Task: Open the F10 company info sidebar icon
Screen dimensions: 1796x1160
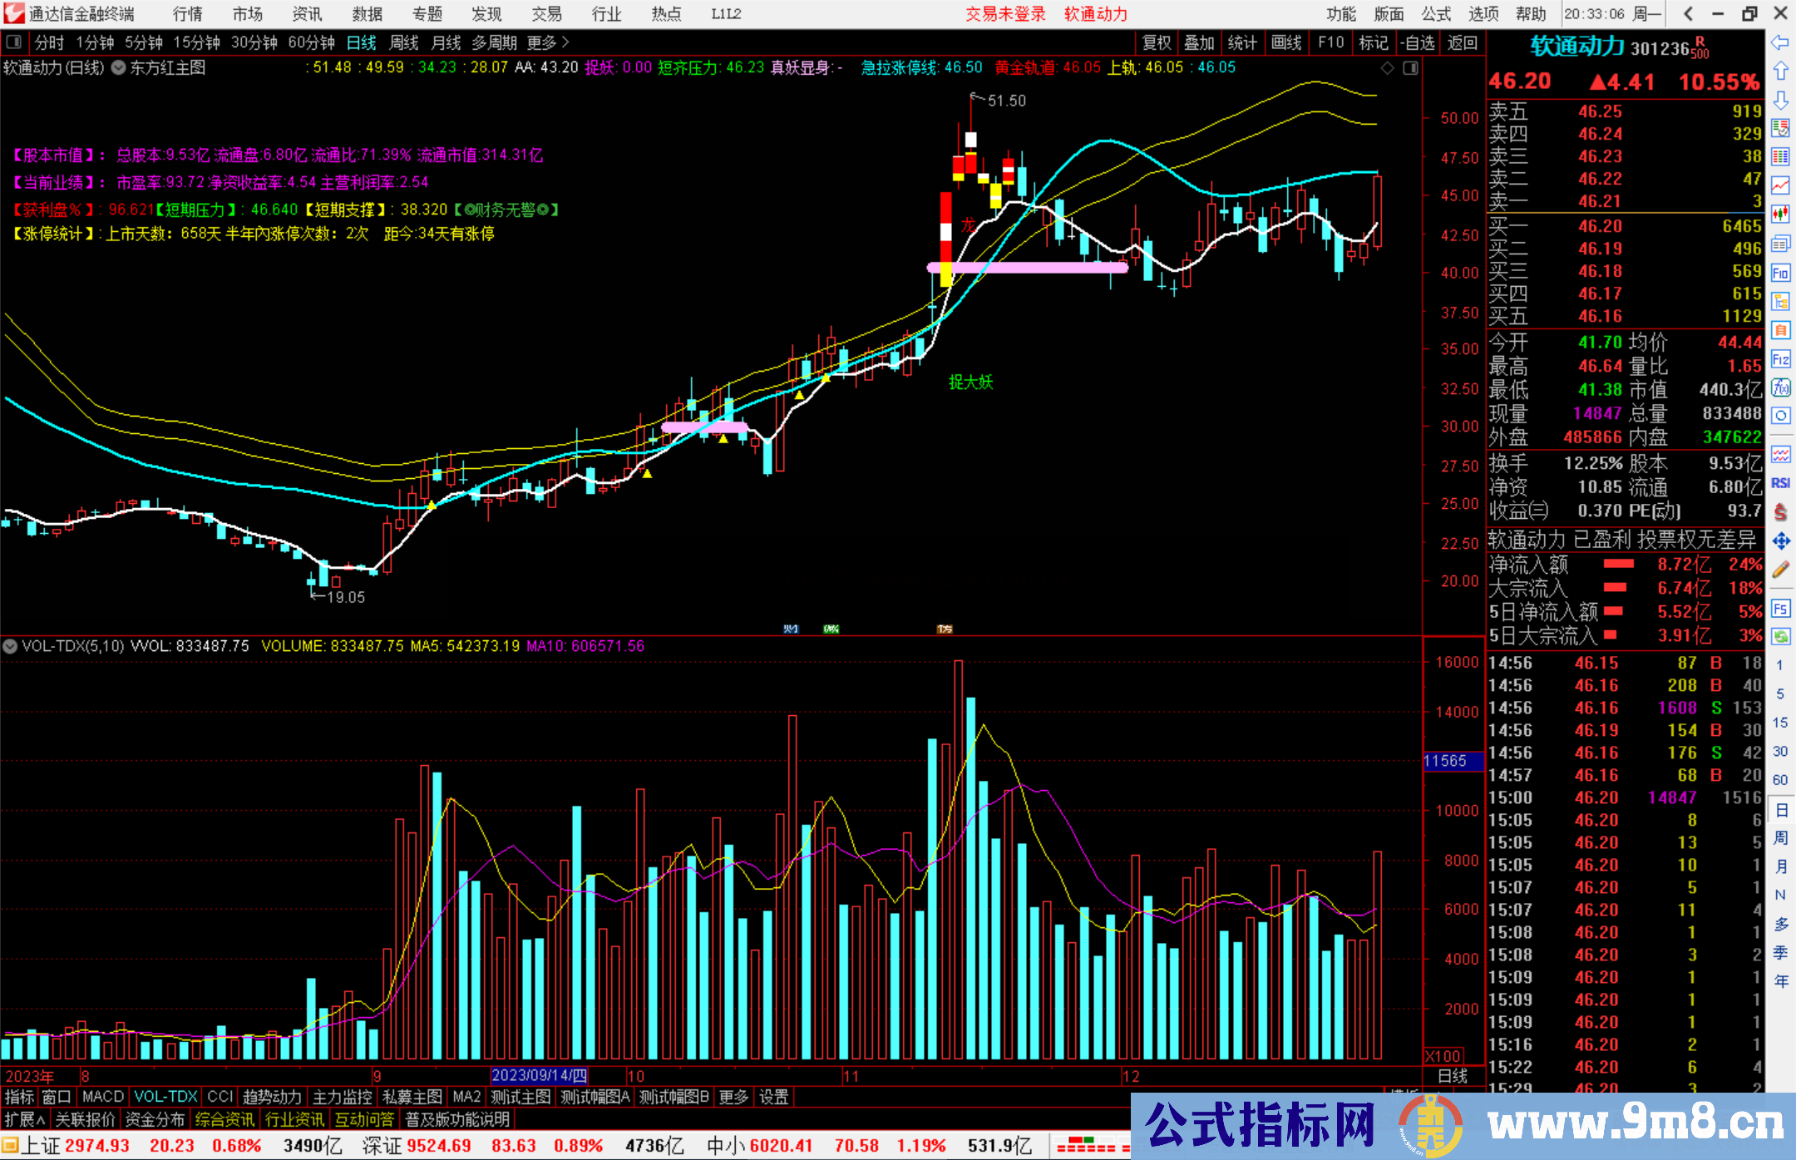Action: pos(1780,273)
